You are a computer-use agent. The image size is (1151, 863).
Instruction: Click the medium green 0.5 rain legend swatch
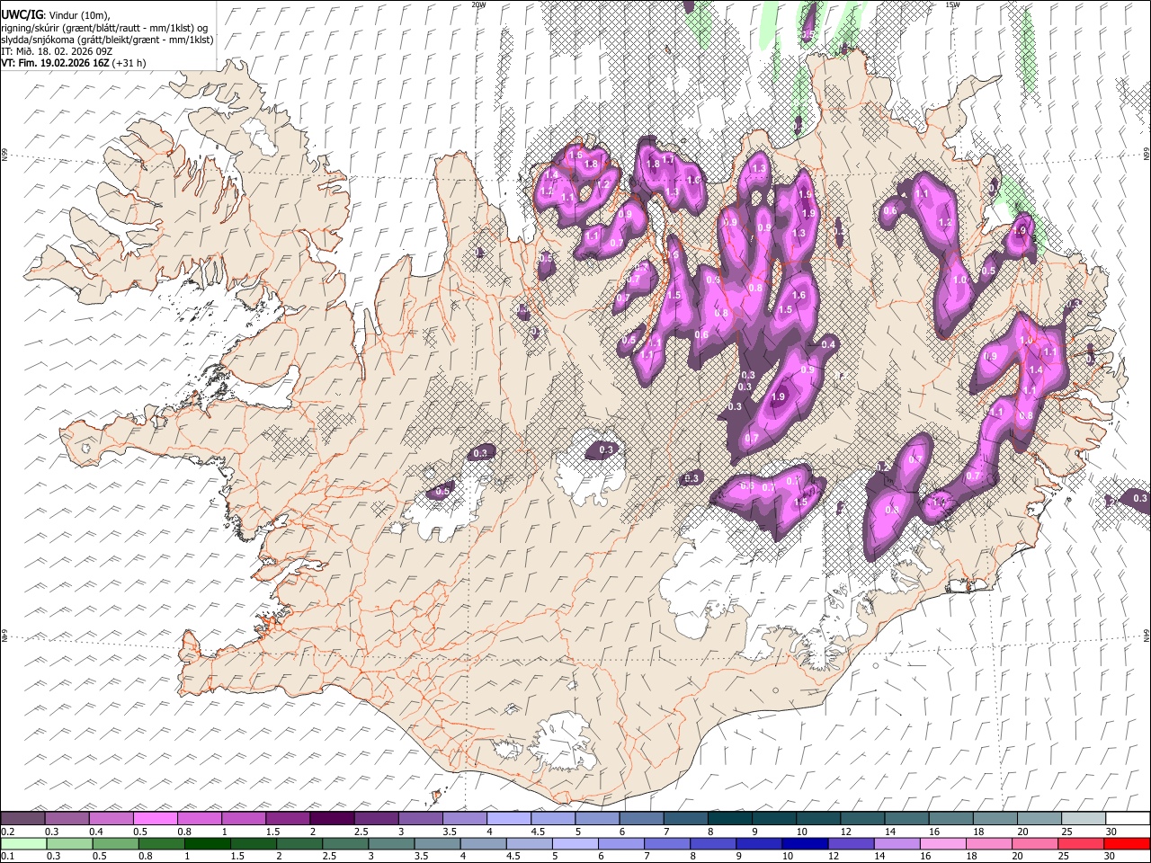tap(117, 844)
